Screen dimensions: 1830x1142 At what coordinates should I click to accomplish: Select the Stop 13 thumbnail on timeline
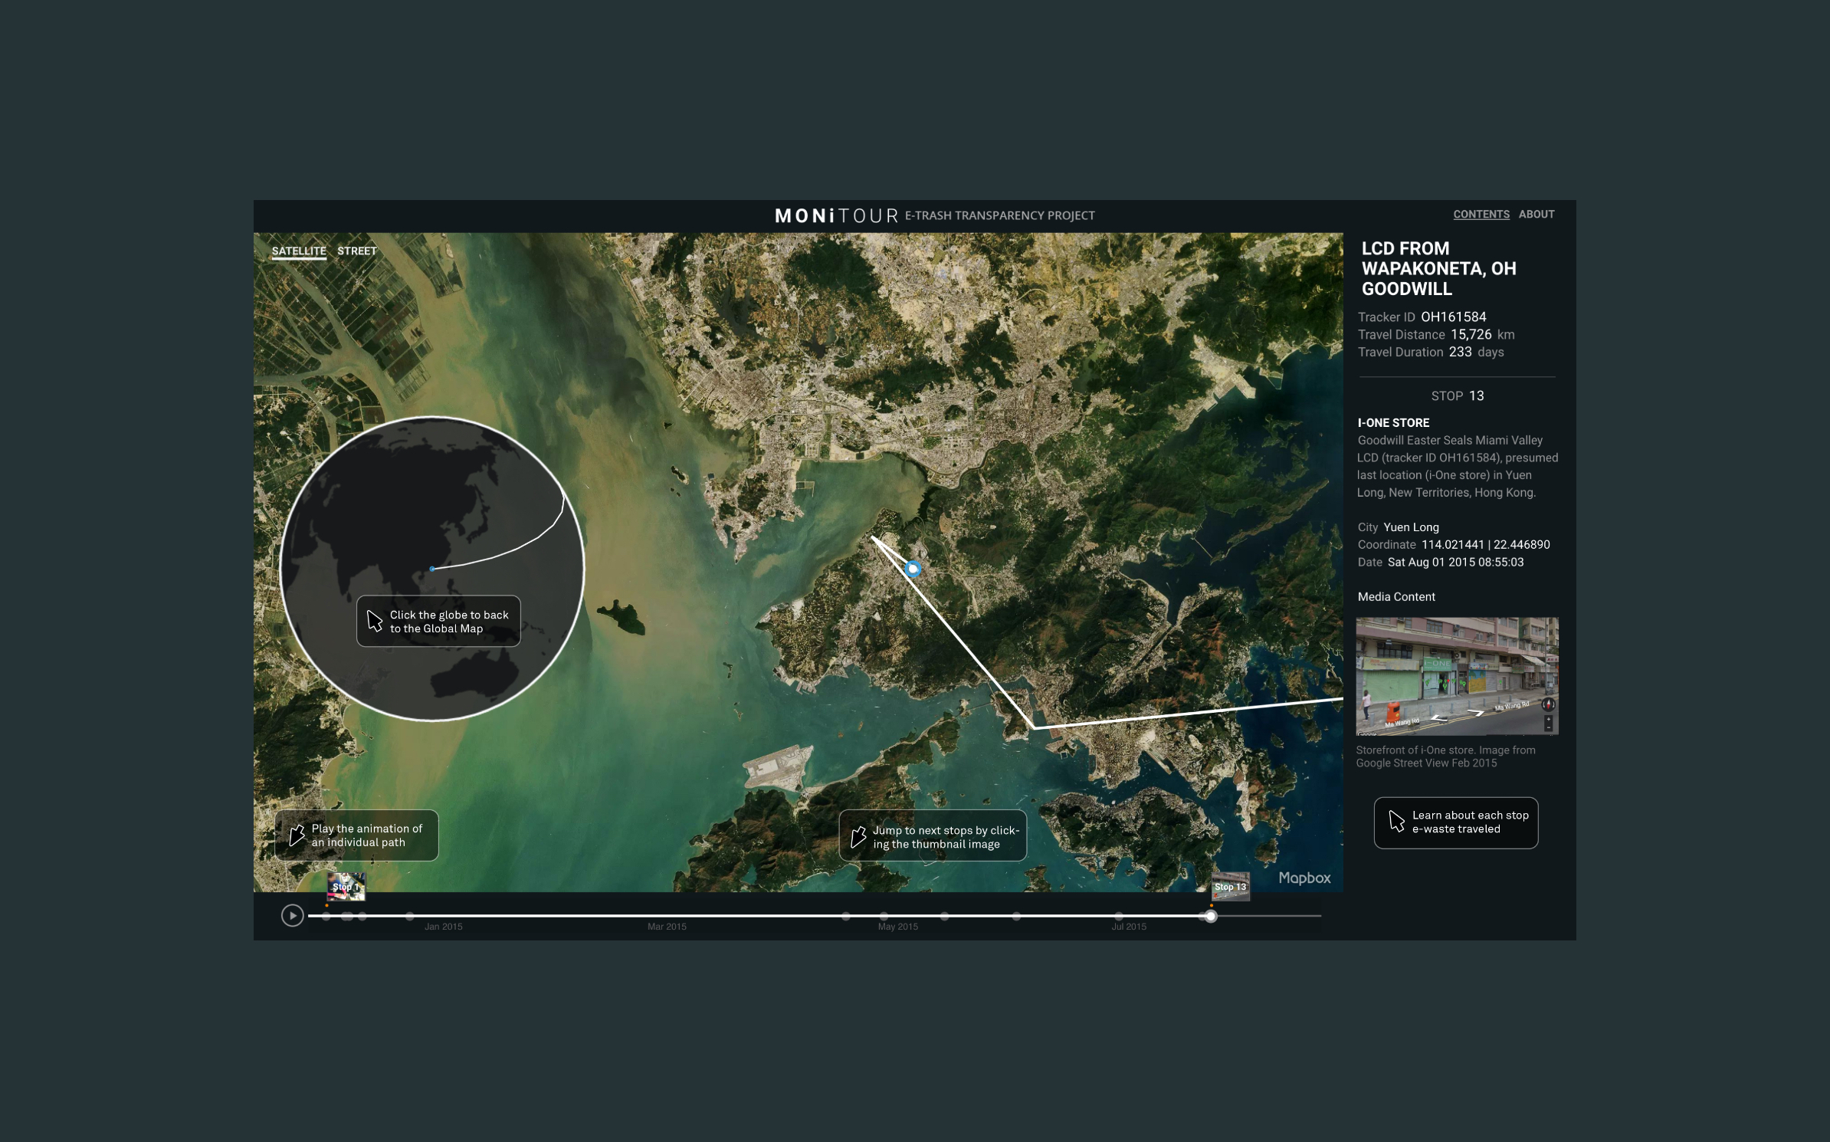pos(1230,886)
